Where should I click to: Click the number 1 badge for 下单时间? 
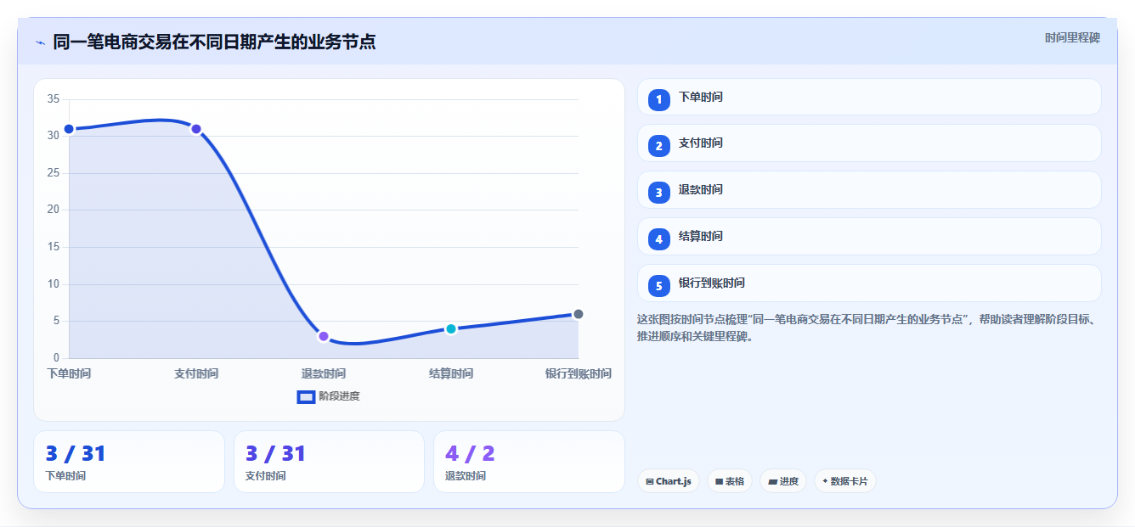[x=658, y=99]
